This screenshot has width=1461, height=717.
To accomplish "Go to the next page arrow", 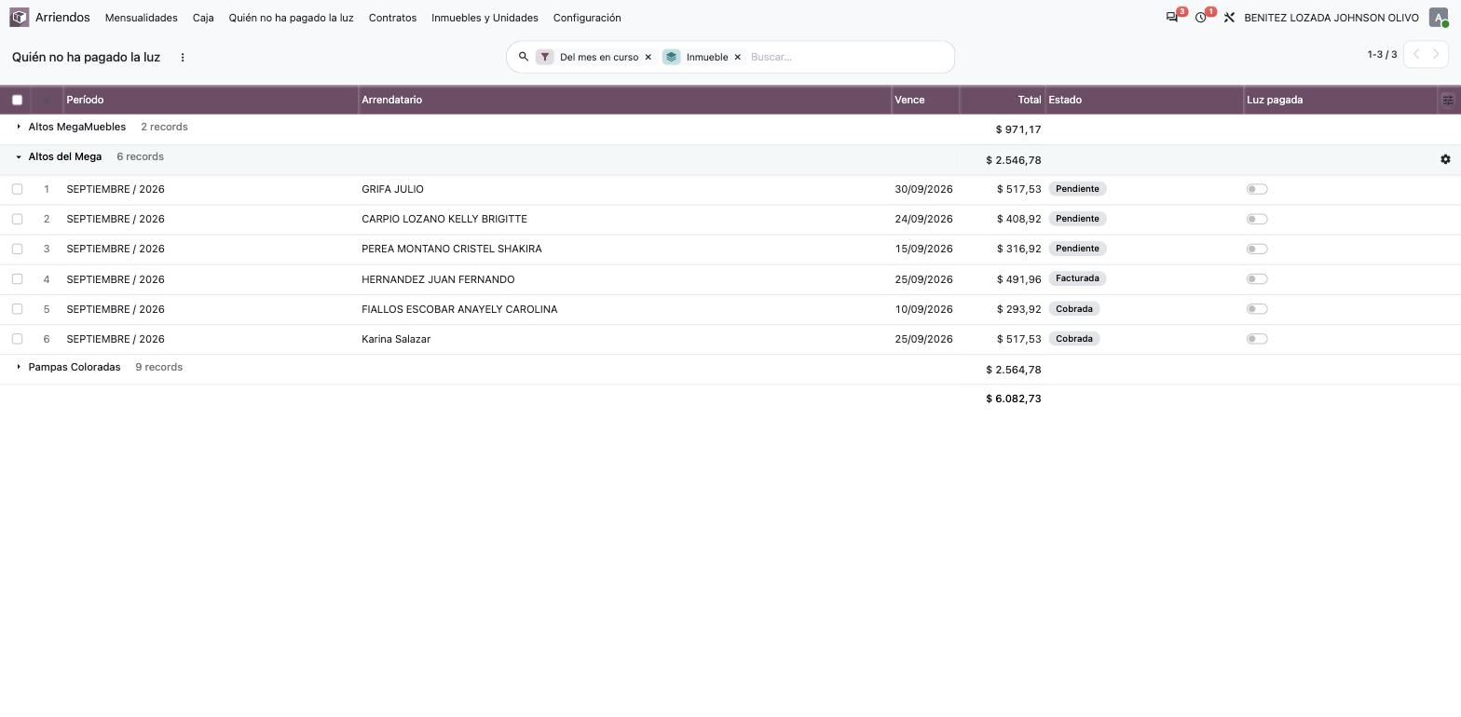I will click(x=1437, y=54).
